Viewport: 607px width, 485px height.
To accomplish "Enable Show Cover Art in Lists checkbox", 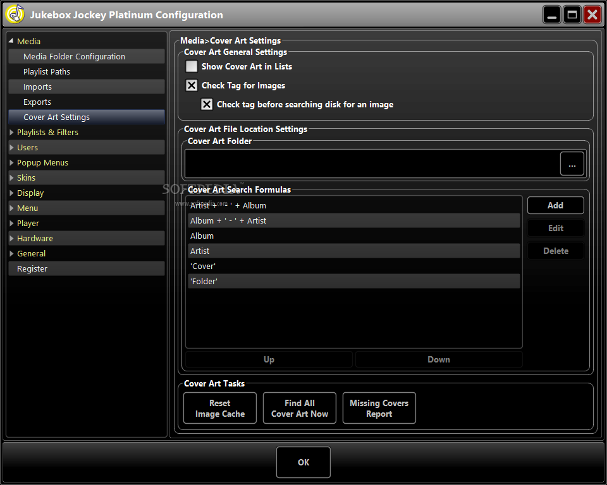I will (x=191, y=66).
